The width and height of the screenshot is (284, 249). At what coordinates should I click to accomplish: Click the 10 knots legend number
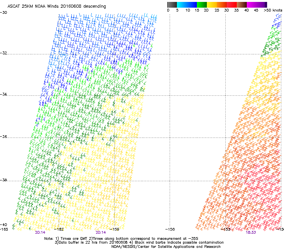click(x=188, y=10)
